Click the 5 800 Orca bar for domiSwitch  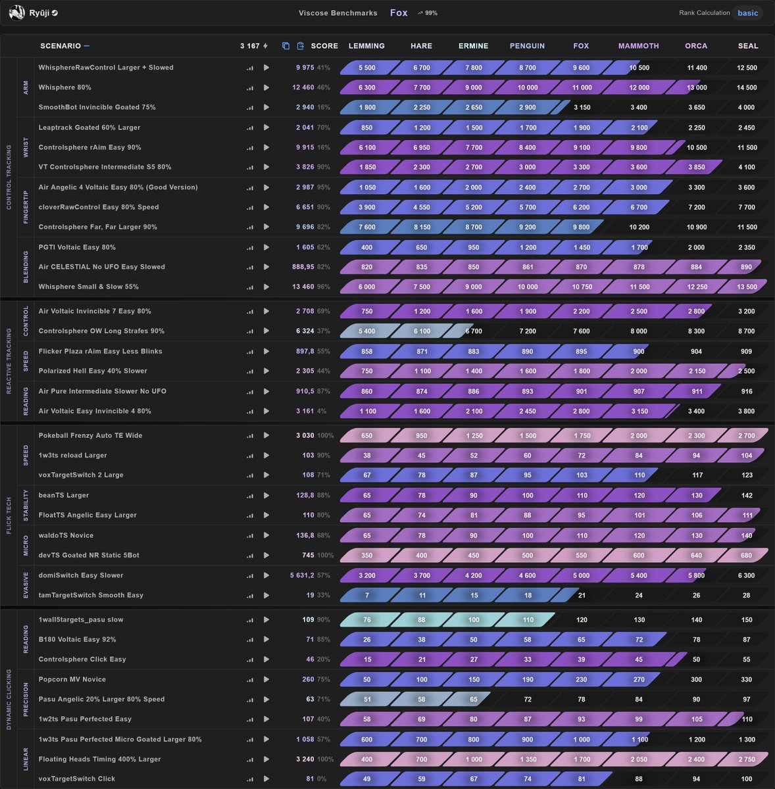(x=696, y=575)
